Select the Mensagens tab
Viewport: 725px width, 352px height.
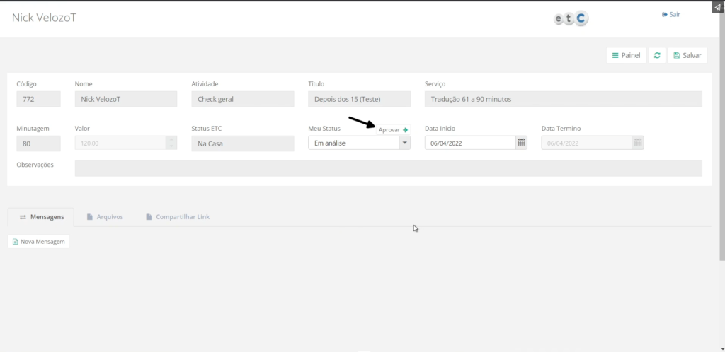(x=42, y=217)
